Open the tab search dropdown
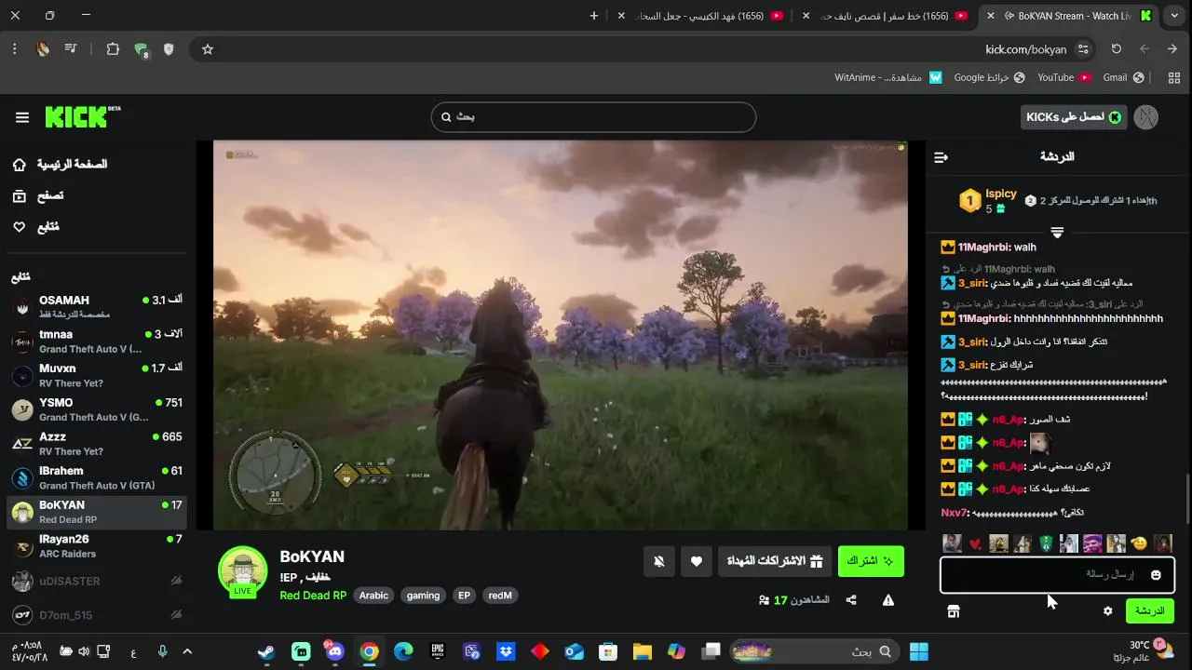This screenshot has height=670, width=1192. [1174, 16]
